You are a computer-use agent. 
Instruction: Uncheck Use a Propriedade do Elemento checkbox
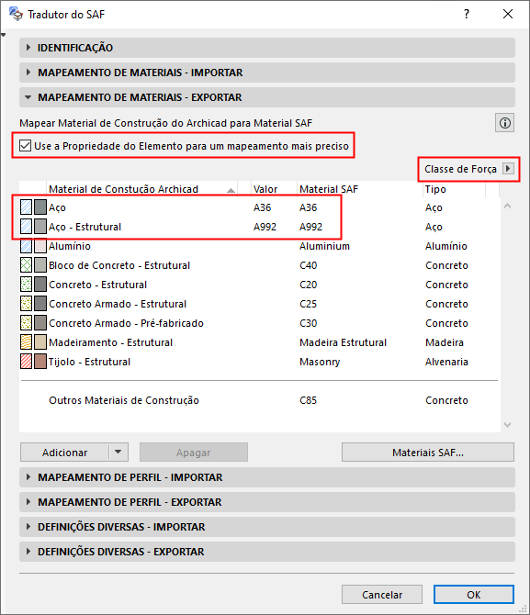tap(26, 146)
